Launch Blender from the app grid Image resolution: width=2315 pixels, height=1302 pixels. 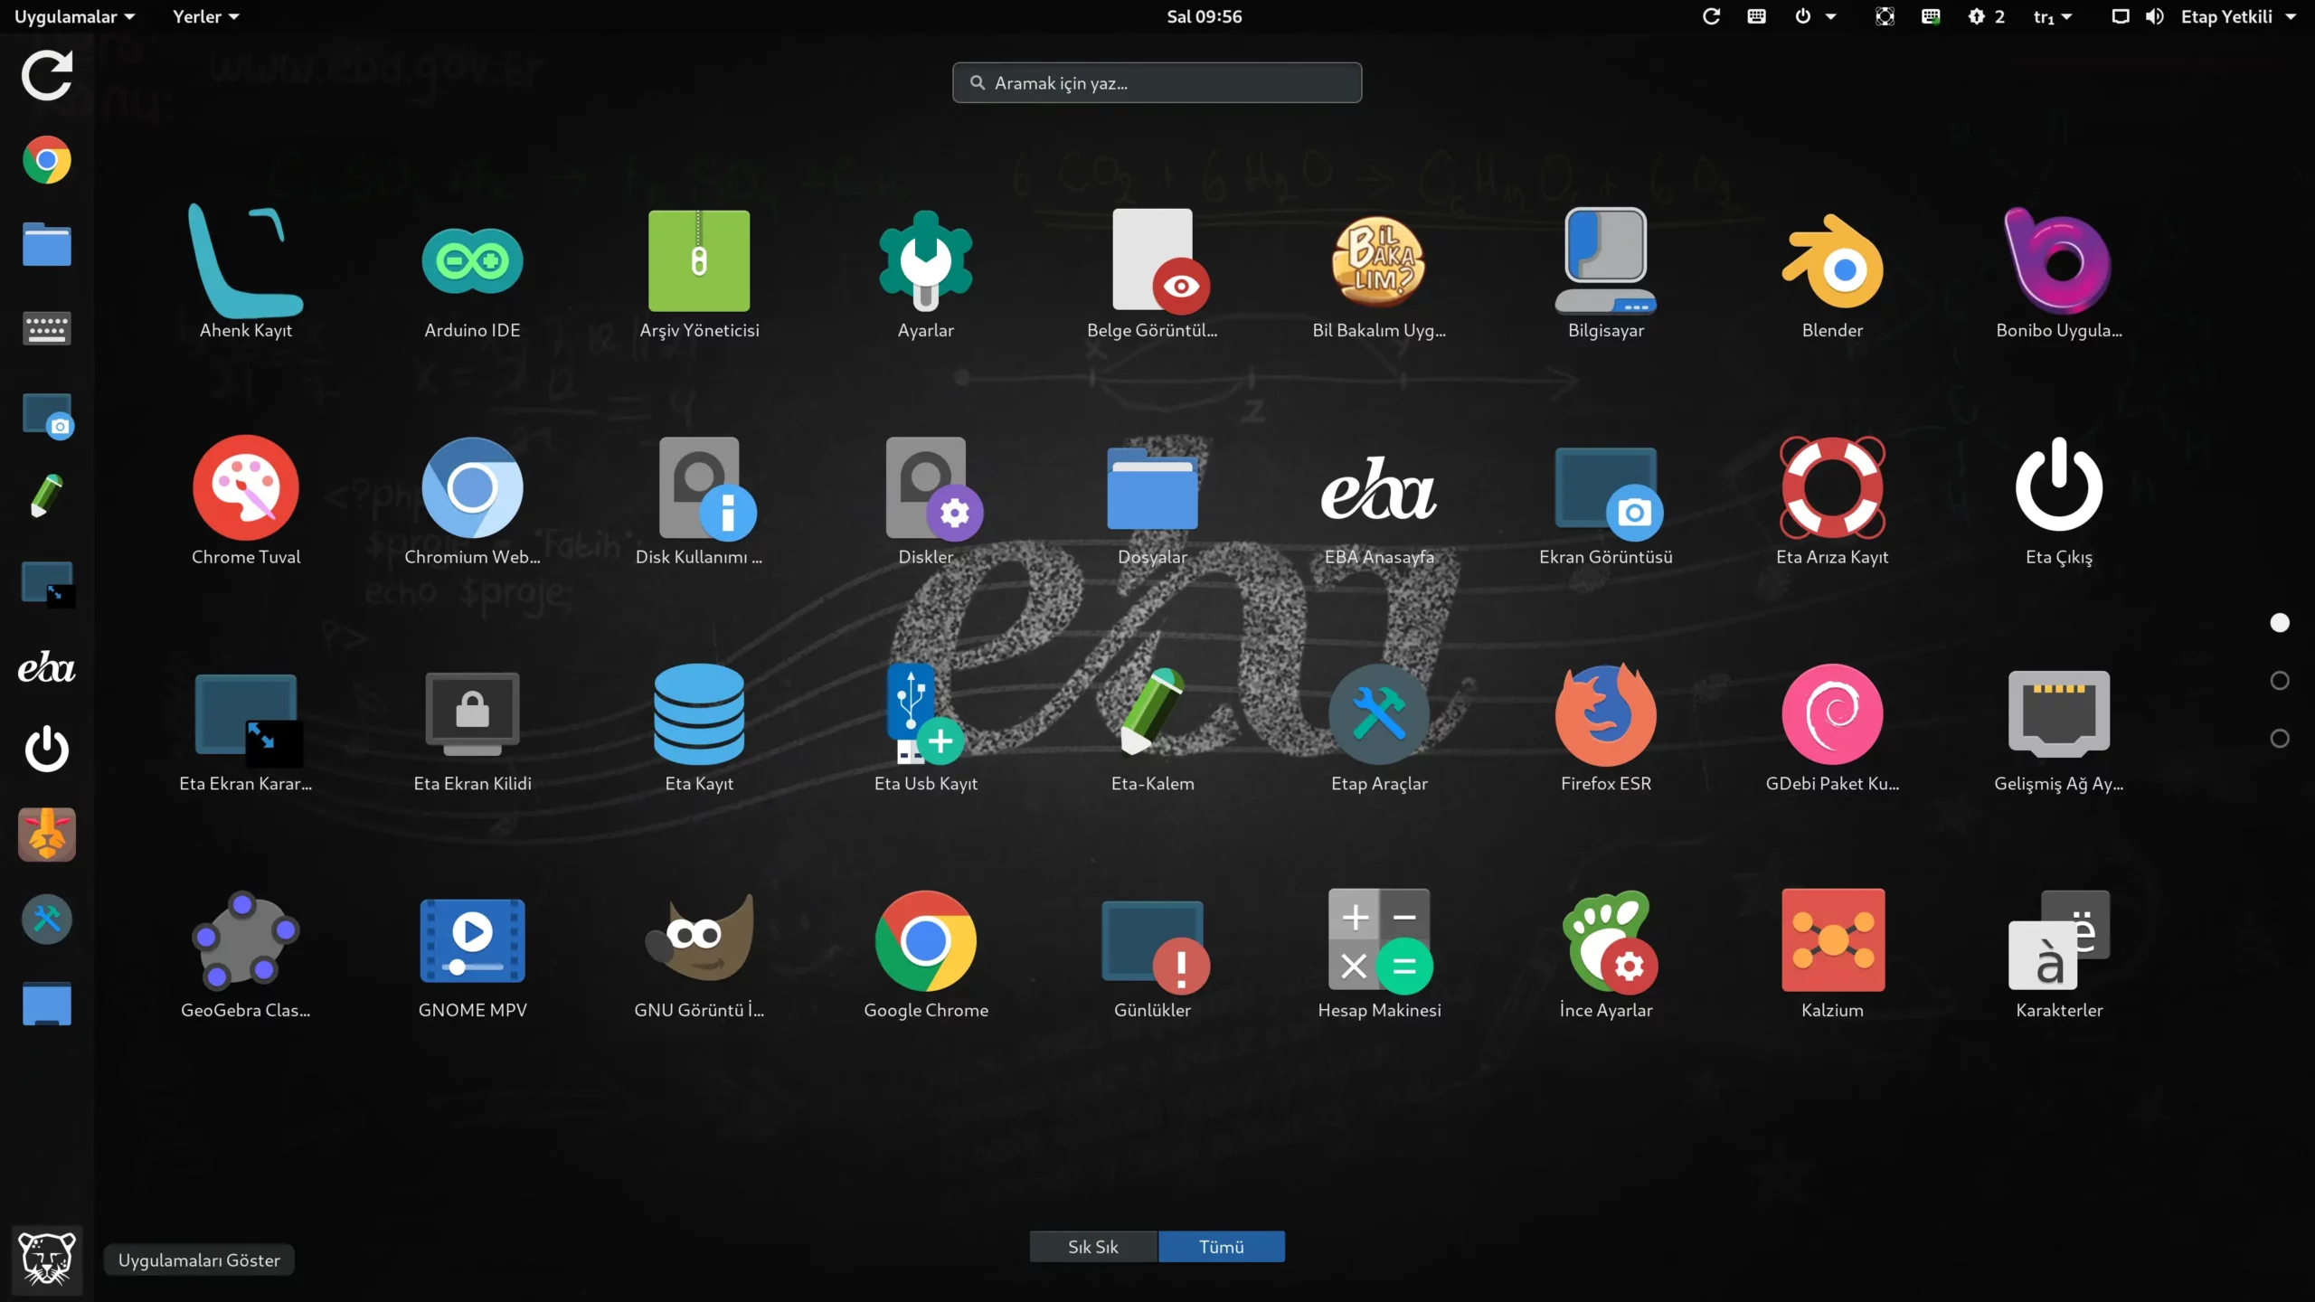tap(1832, 262)
